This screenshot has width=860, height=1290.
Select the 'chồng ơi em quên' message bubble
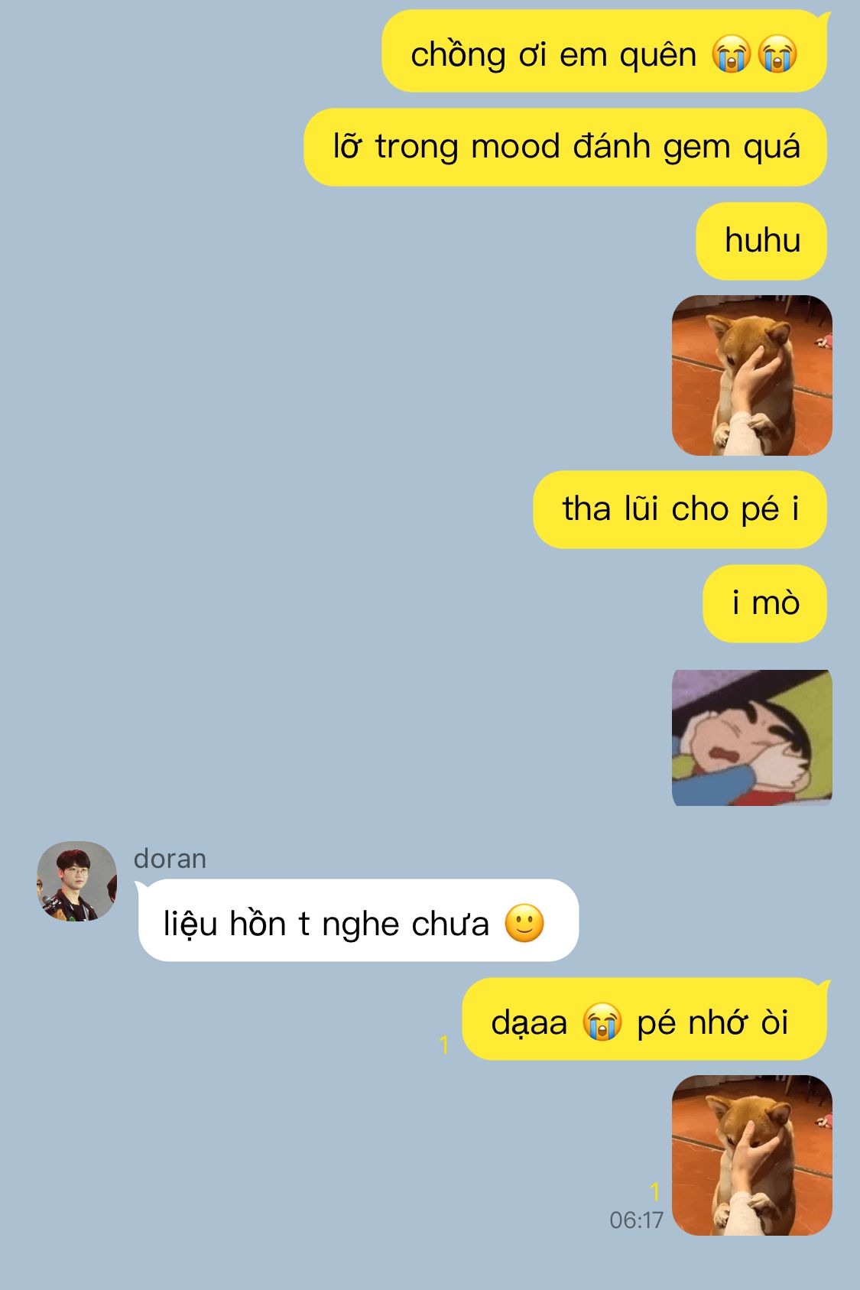[x=605, y=52]
